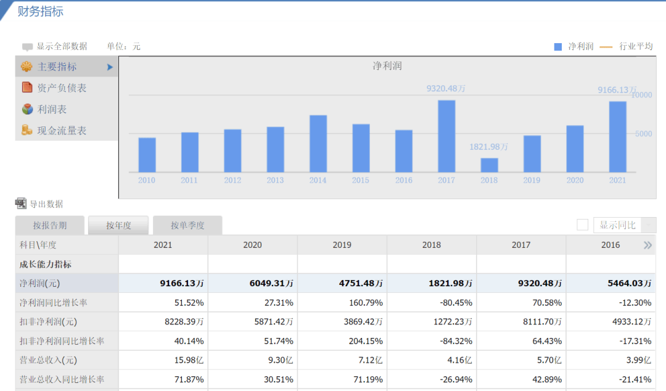Click the 显示全部数据 text link
This screenshot has height=391, width=666.
[x=62, y=46]
